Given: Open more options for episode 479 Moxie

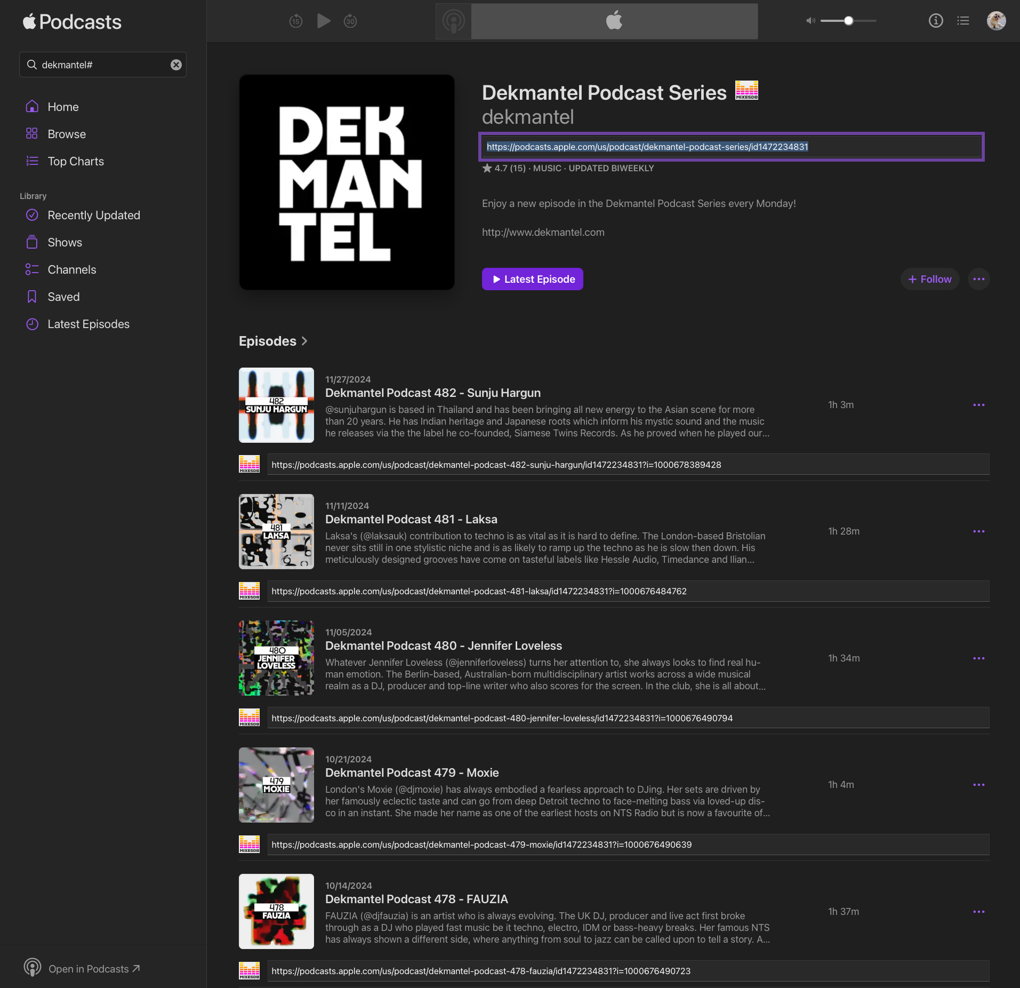Looking at the screenshot, I should [978, 785].
